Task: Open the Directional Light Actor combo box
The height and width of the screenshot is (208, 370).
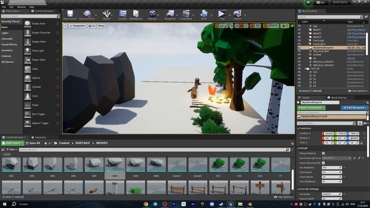Action: [x=336, y=158]
